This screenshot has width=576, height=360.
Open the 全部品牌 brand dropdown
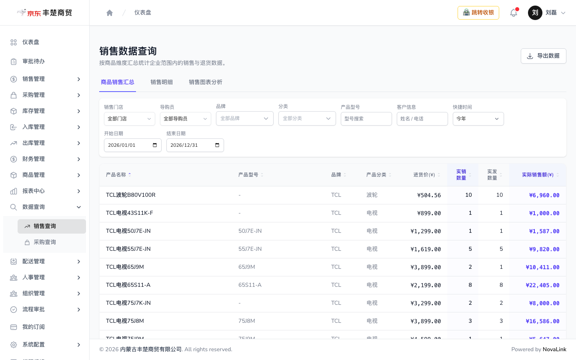[x=245, y=118]
